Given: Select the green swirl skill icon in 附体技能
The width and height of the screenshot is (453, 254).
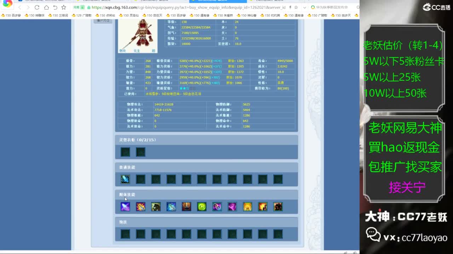Looking at the screenshot, I should pos(202,206).
